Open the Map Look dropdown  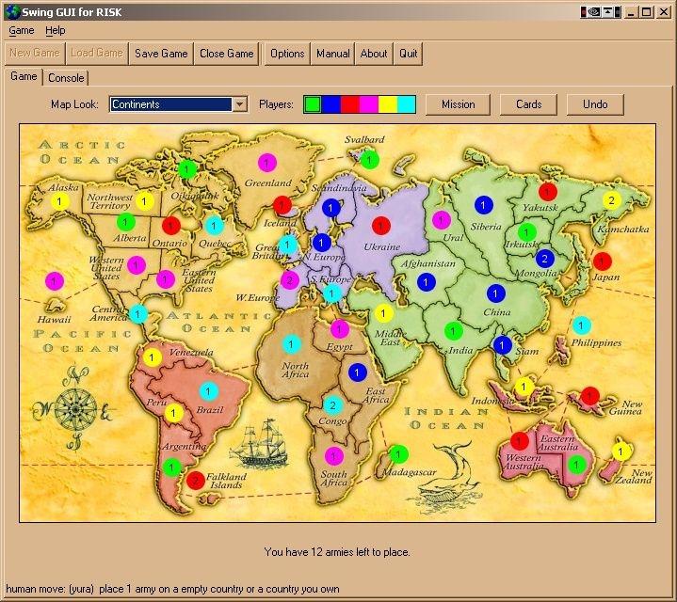coord(239,104)
